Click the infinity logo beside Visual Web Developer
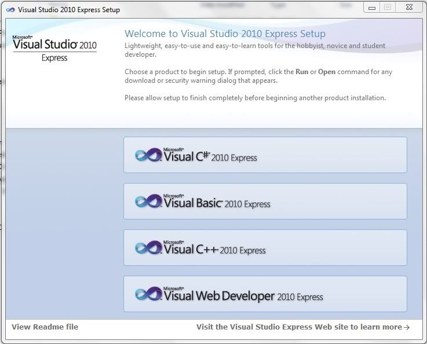Image resolution: width=427 pixels, height=344 pixels. point(148,294)
